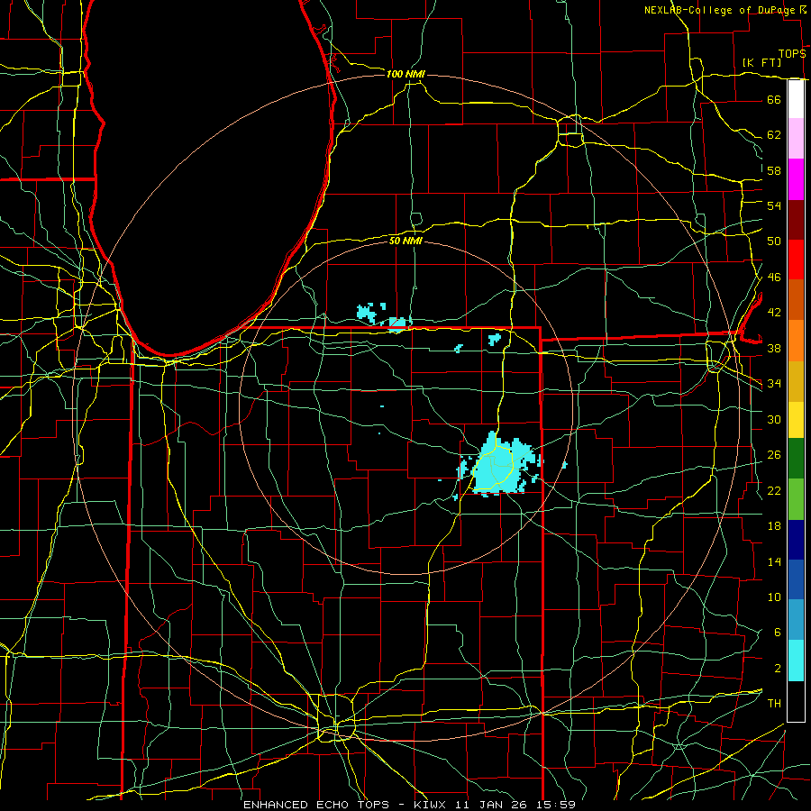This screenshot has width=811, height=811.
Task: Pick the light blue legend swatch
Action: tap(796, 620)
